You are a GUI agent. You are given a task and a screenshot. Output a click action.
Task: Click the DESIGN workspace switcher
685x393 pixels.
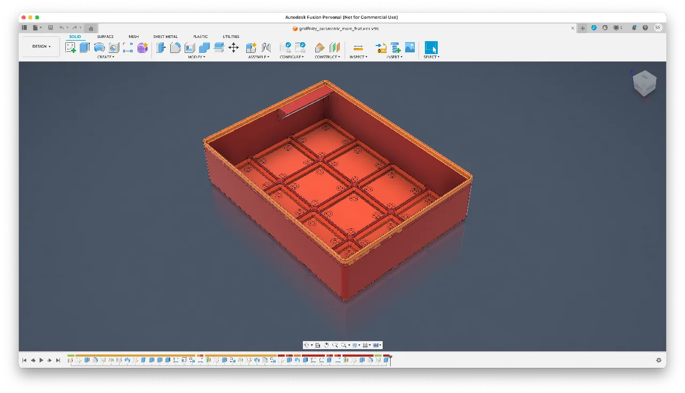point(40,46)
